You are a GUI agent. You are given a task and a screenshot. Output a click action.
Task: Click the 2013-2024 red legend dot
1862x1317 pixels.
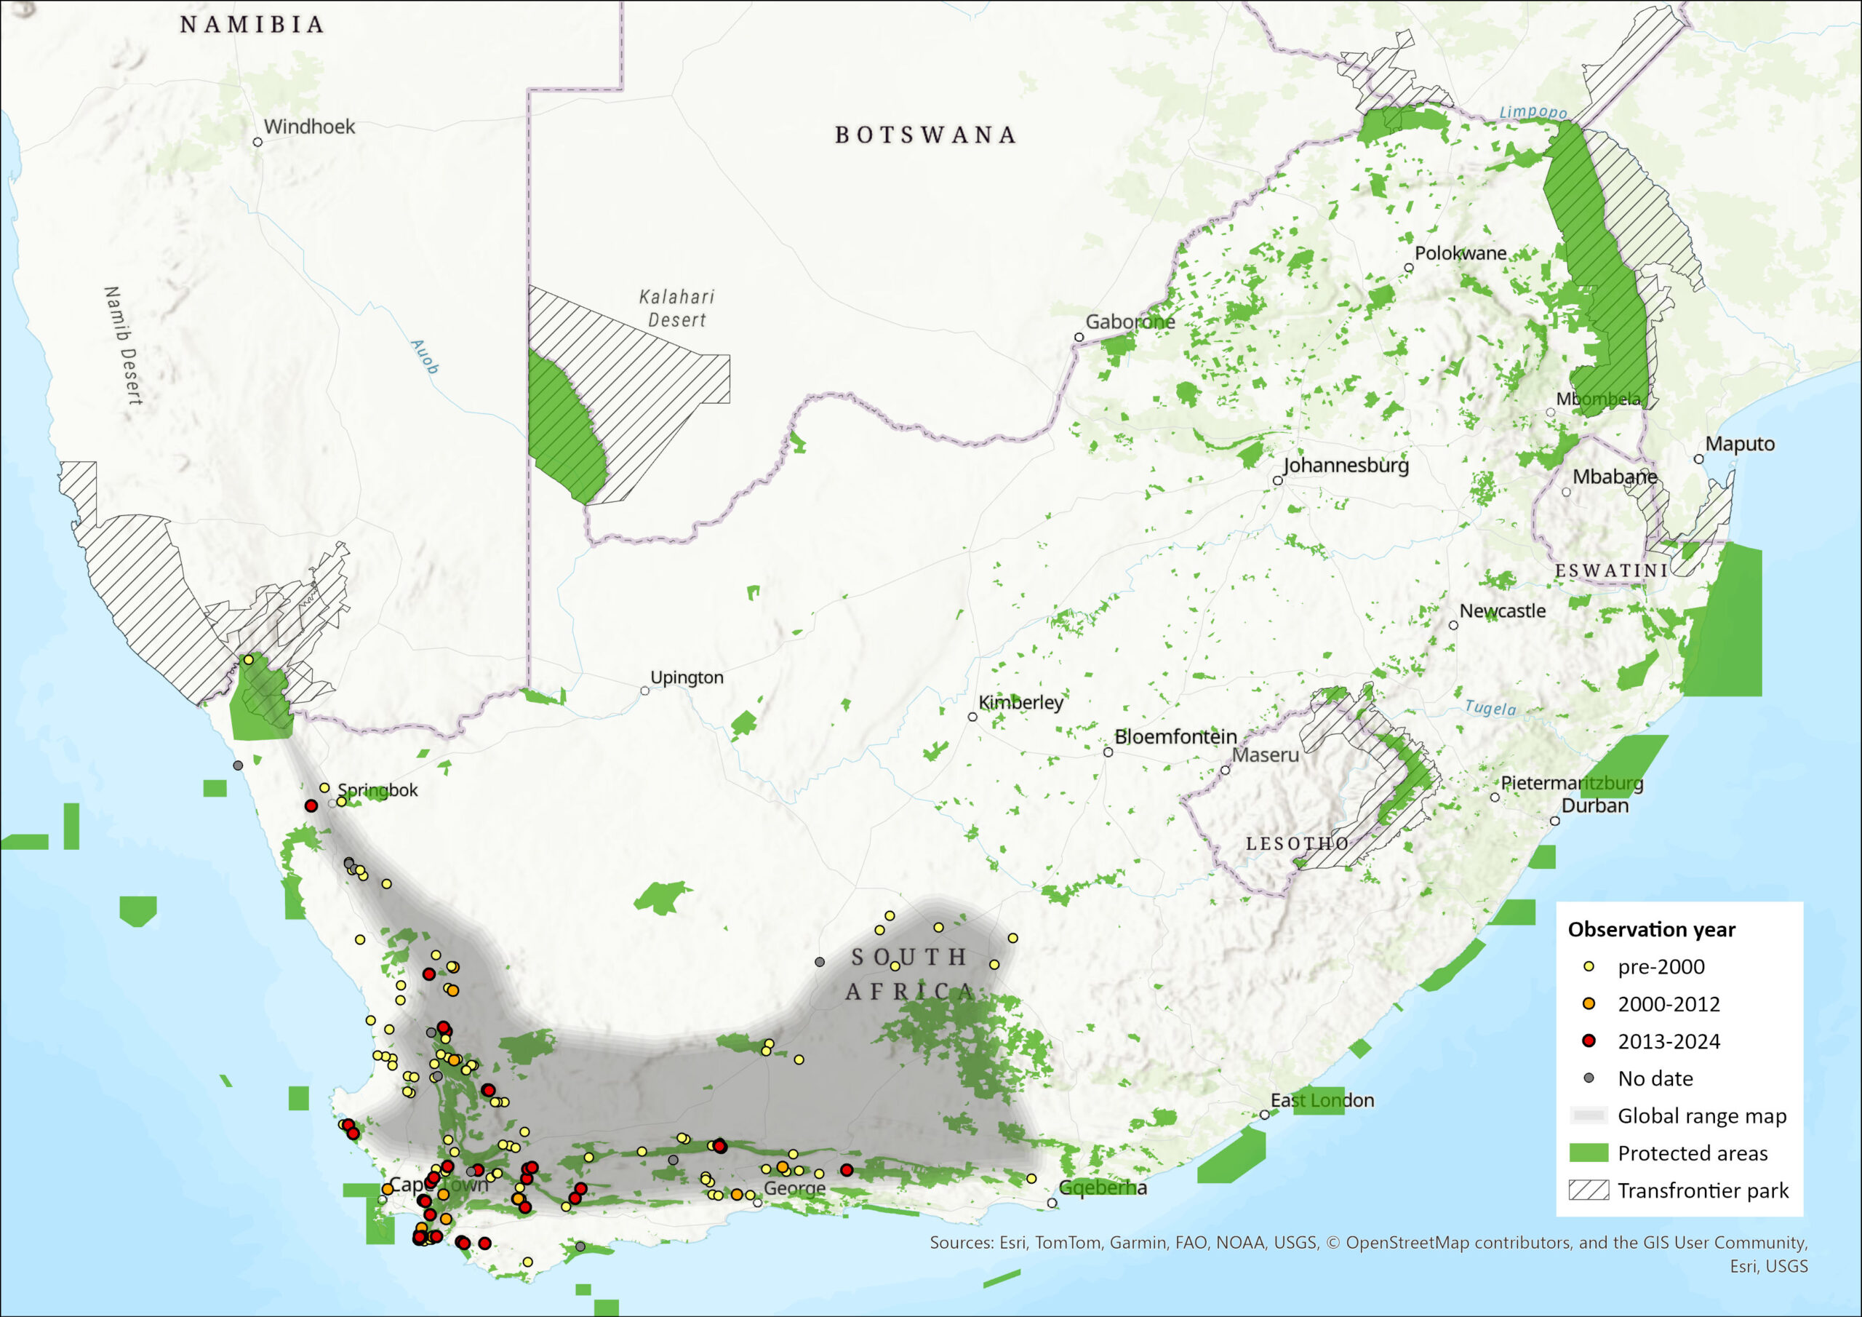tap(1589, 1041)
